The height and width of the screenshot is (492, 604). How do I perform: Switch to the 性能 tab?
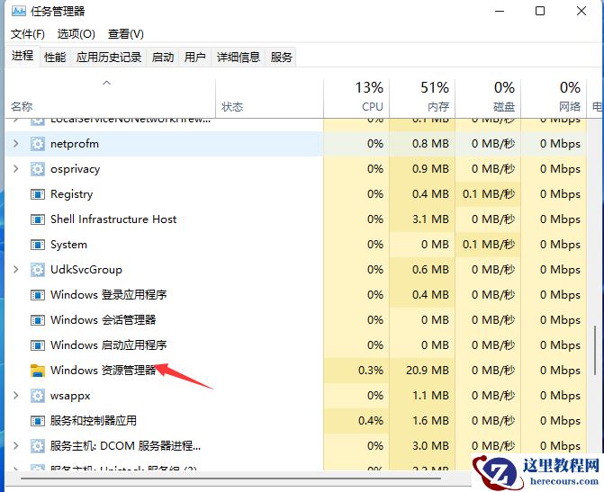(x=55, y=58)
